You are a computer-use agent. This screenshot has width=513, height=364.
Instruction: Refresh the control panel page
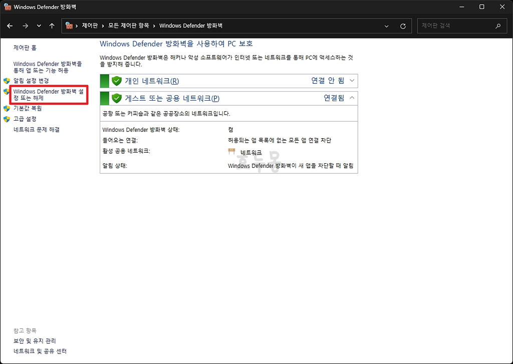[x=403, y=26]
